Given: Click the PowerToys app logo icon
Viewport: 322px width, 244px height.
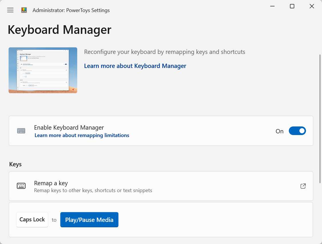Looking at the screenshot, I should click(24, 10).
